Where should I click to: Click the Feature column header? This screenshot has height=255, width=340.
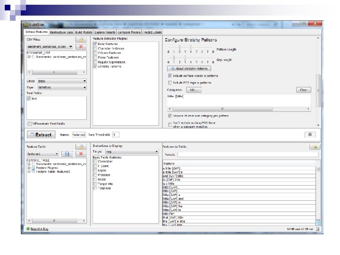239,163
